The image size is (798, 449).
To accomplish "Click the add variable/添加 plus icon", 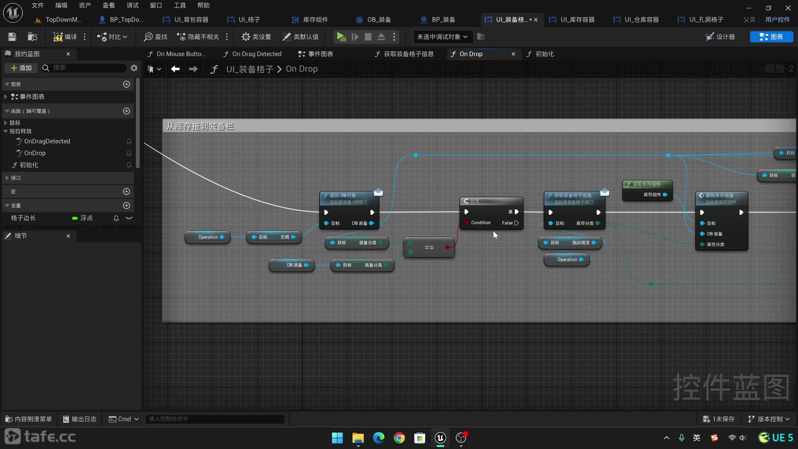I will [127, 205].
